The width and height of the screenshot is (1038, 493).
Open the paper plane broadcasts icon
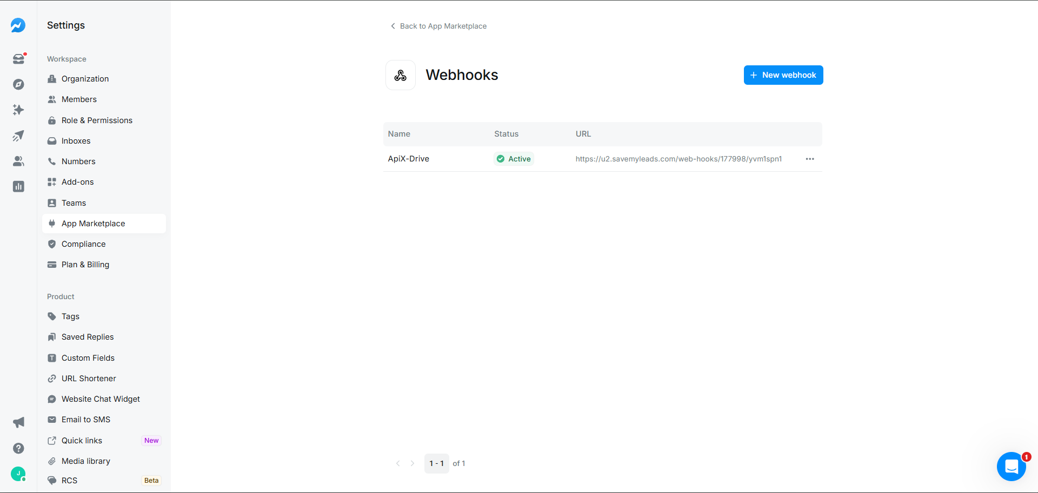(x=18, y=136)
